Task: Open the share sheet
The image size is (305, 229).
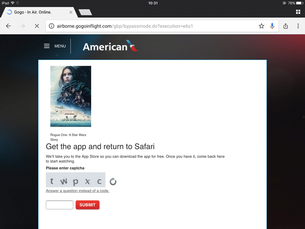Action: pyautogui.click(x=286, y=26)
